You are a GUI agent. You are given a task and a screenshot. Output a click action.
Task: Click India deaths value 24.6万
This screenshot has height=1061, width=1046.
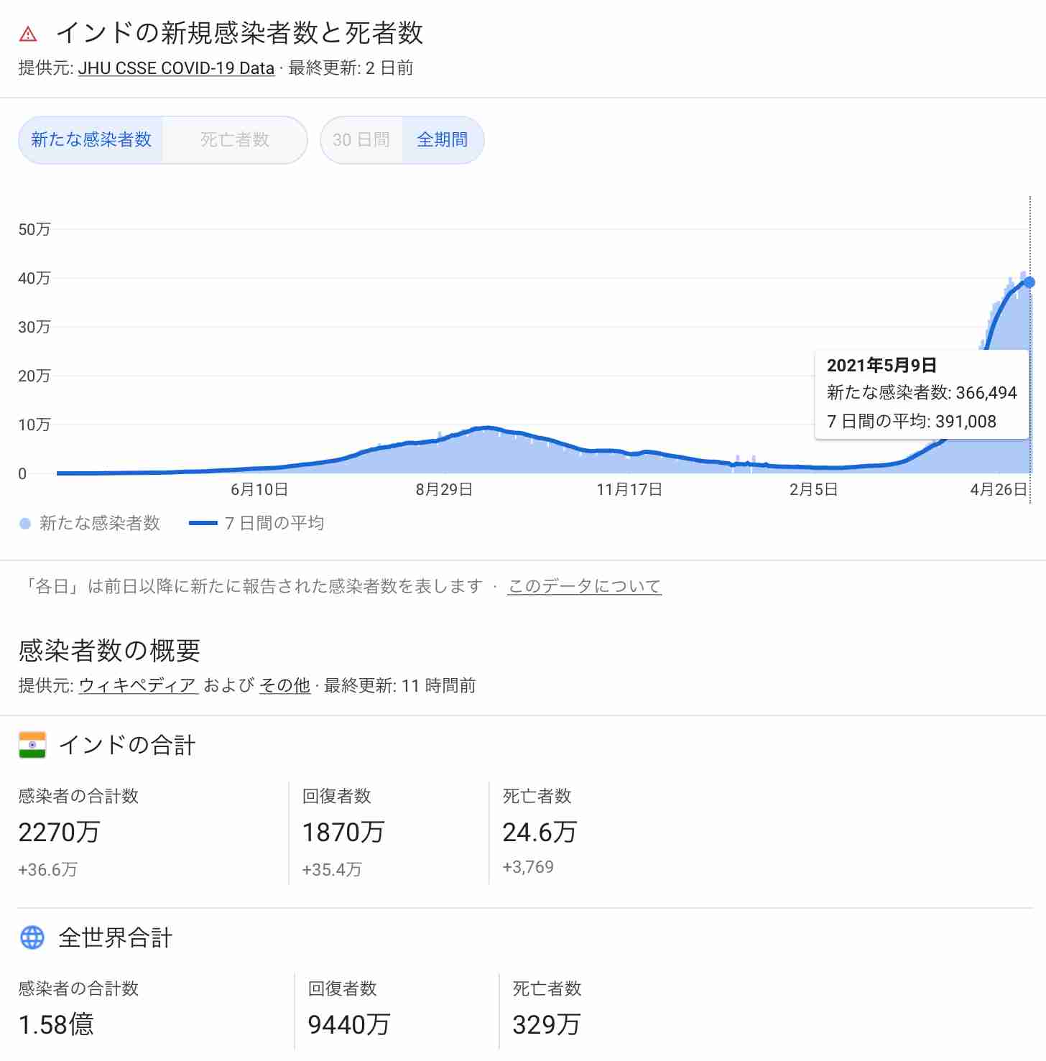click(540, 833)
